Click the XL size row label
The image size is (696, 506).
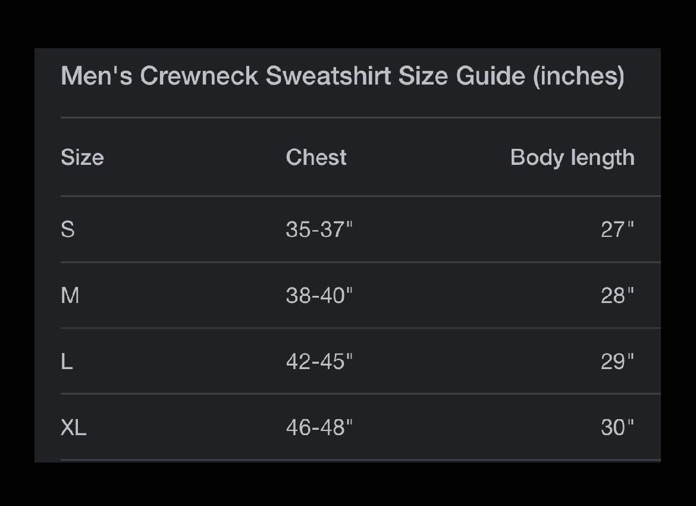coord(73,427)
